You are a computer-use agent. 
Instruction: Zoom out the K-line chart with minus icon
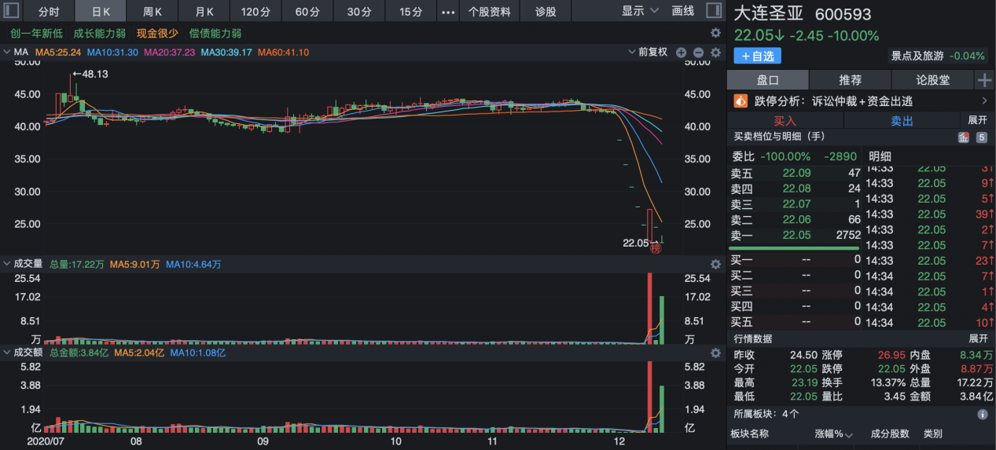[x=698, y=53]
